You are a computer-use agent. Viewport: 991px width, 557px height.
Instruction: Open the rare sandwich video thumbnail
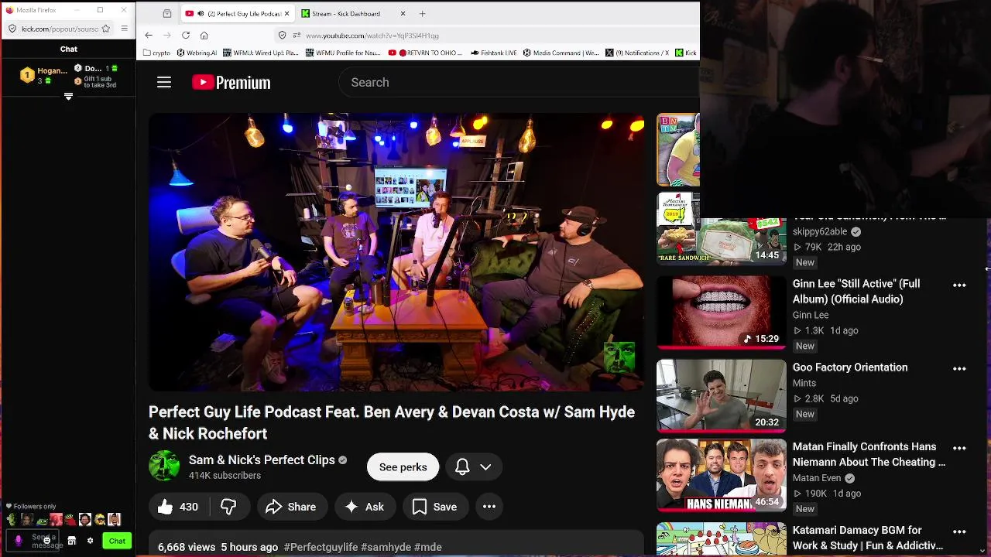coord(722,229)
